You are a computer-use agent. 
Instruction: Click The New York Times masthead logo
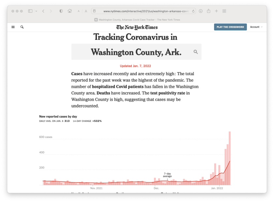[x=137, y=27]
